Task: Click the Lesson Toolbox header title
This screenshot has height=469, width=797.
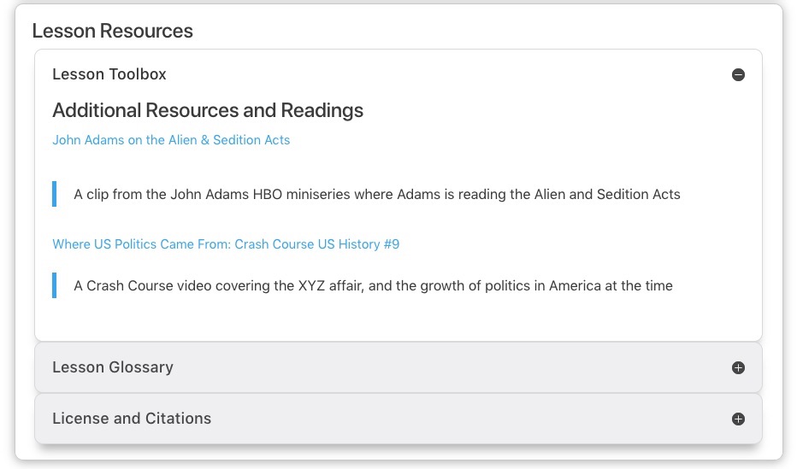Action: 109,74
